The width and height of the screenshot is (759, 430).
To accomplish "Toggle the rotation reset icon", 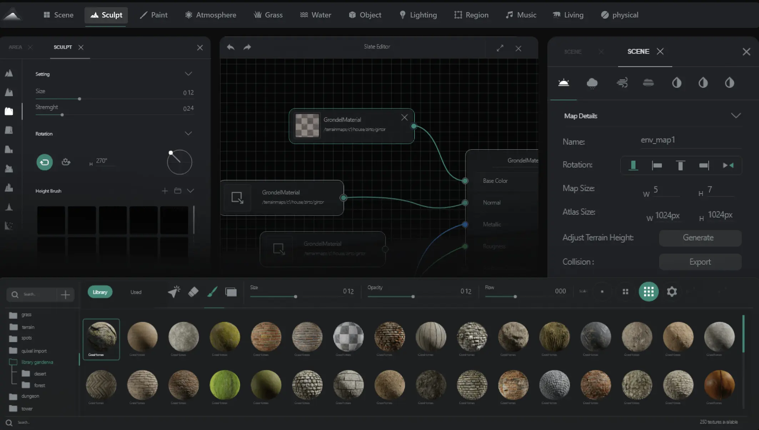I will [44, 161].
